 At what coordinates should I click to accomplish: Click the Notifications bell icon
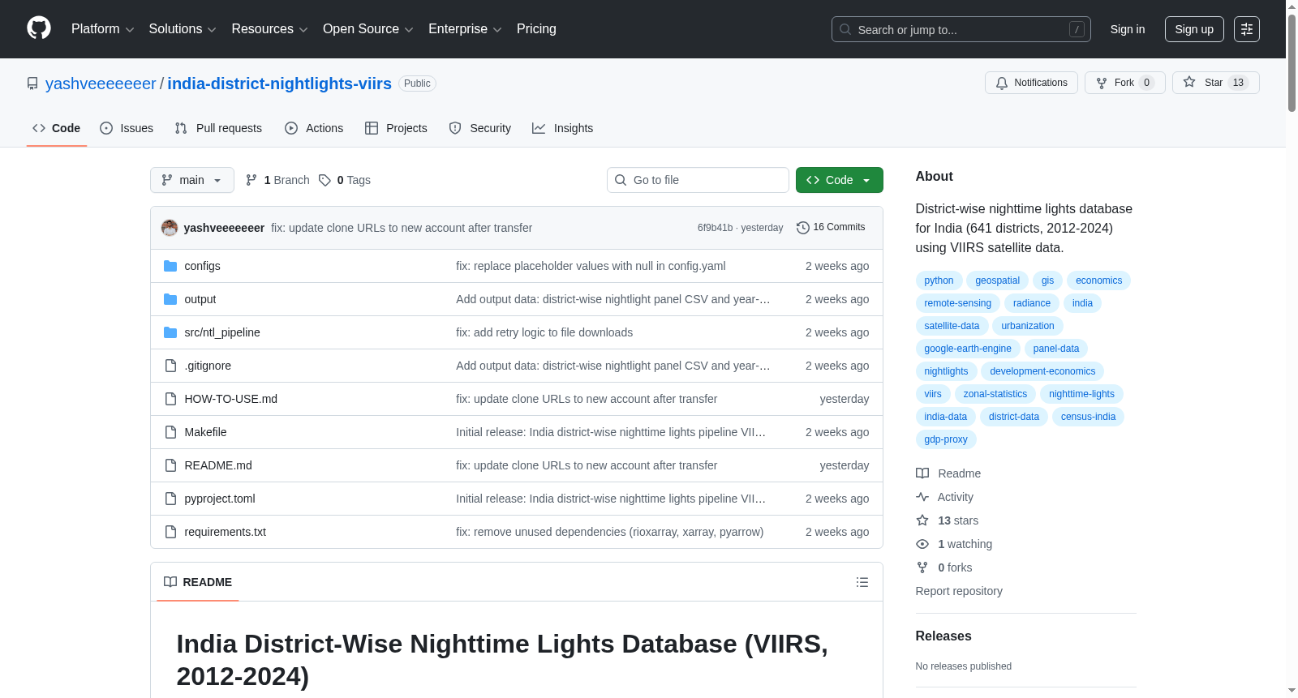(1002, 83)
